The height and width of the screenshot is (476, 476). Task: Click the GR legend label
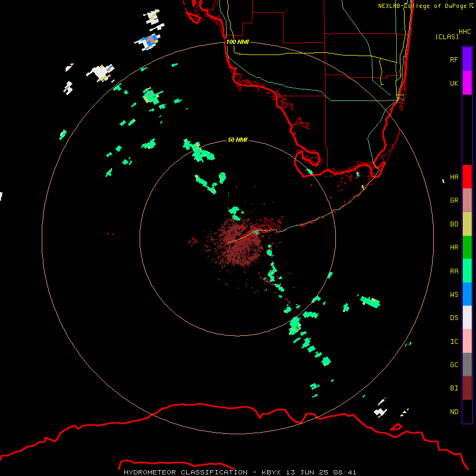[x=454, y=200]
